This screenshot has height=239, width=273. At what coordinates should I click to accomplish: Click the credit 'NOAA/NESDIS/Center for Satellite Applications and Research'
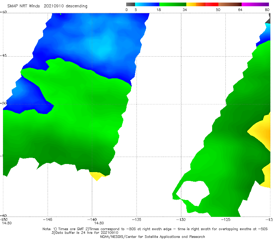[x=152, y=236]
